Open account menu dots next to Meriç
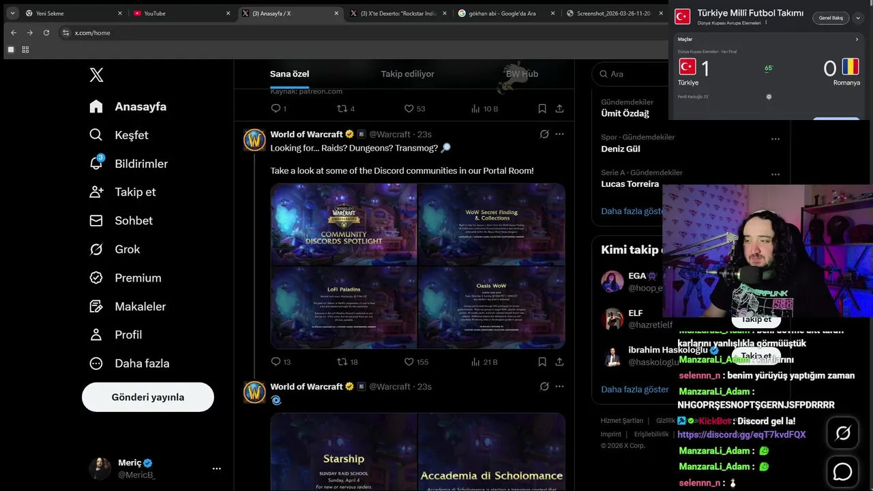Screen dimensions: 873x491 click(x=216, y=468)
